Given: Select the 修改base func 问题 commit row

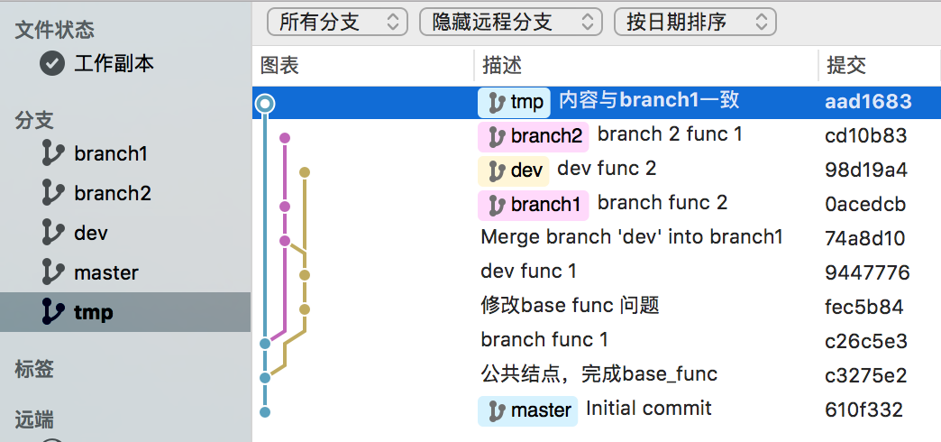Looking at the screenshot, I should [x=570, y=307].
